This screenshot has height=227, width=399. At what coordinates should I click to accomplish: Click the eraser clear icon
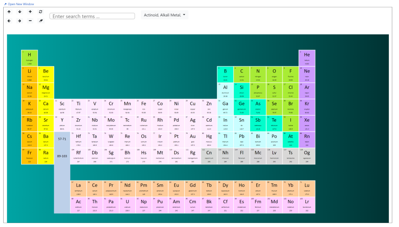coord(41,21)
